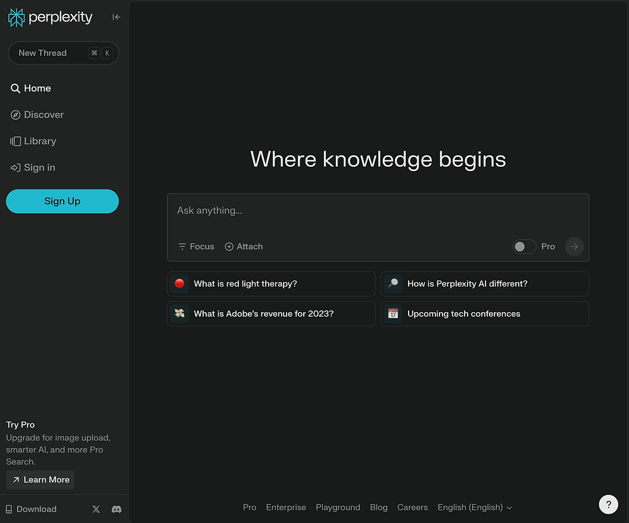Open help with the question mark button
This screenshot has width=629, height=523.
click(x=608, y=504)
